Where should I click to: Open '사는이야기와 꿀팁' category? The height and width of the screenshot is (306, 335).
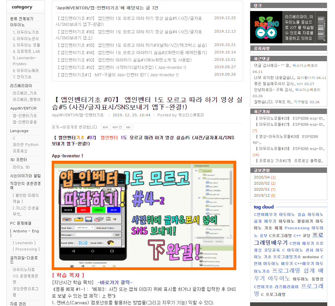click(26, 176)
